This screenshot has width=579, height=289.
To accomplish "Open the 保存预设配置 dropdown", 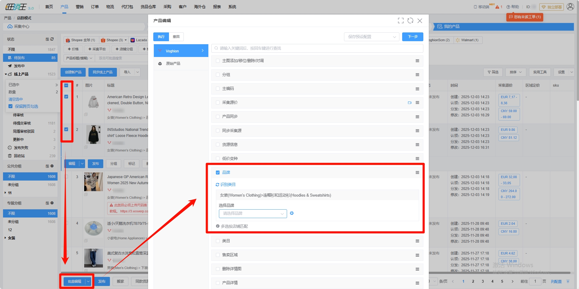I will 371,37.
